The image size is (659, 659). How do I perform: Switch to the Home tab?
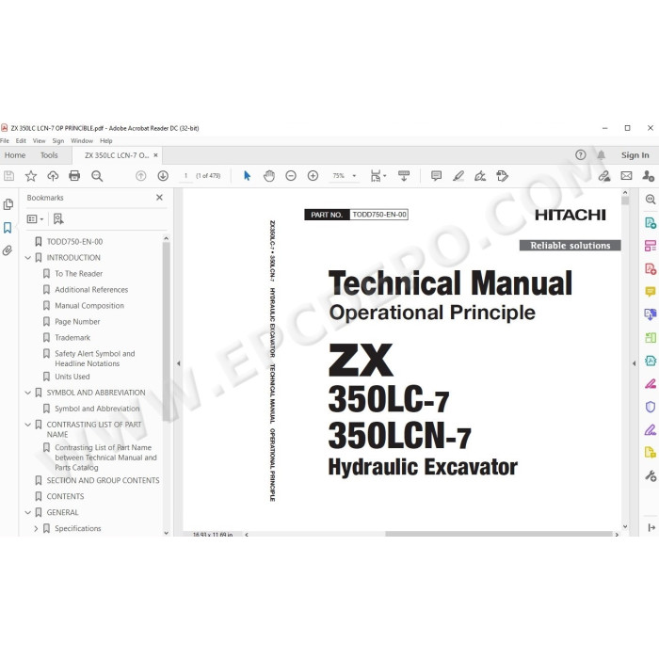coord(15,155)
